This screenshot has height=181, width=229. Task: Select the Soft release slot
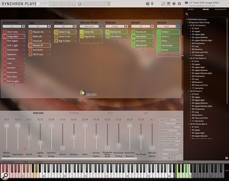117,36
